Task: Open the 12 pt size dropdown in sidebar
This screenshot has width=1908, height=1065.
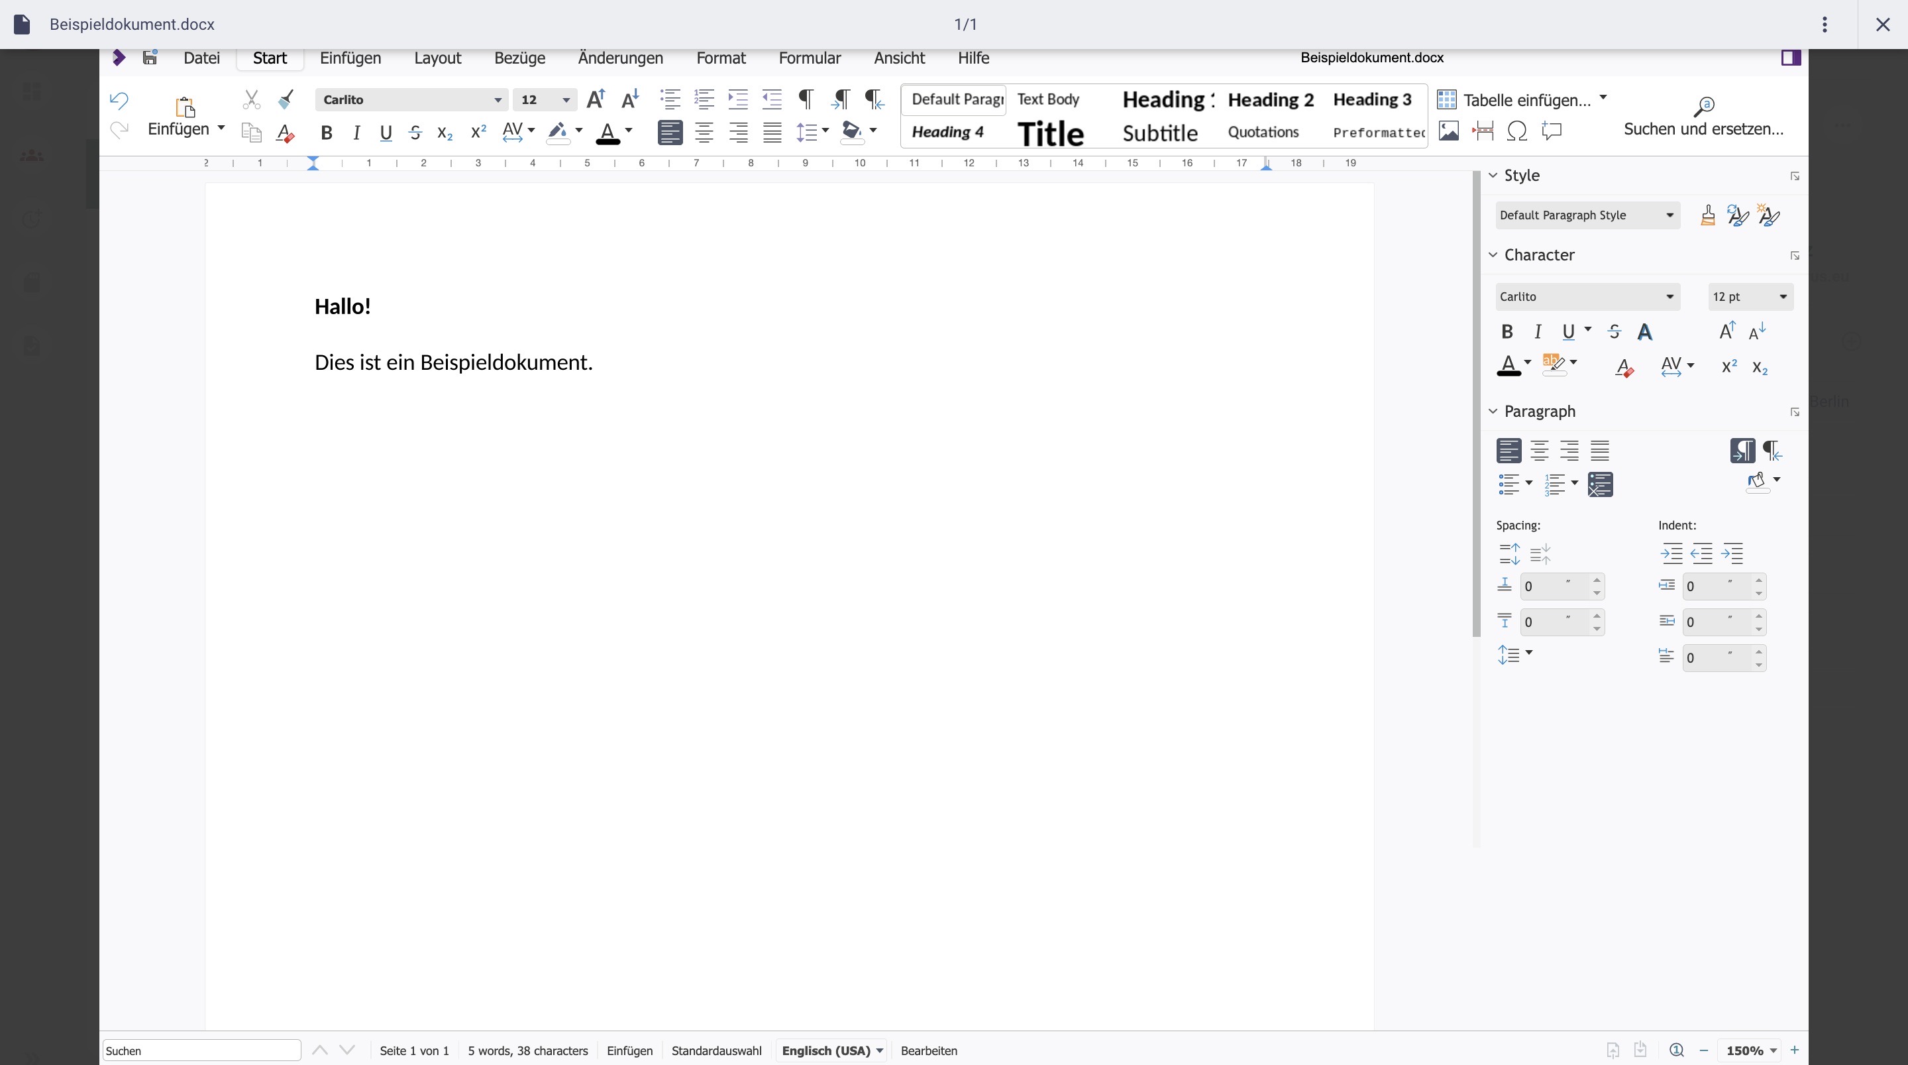Action: tap(1783, 297)
